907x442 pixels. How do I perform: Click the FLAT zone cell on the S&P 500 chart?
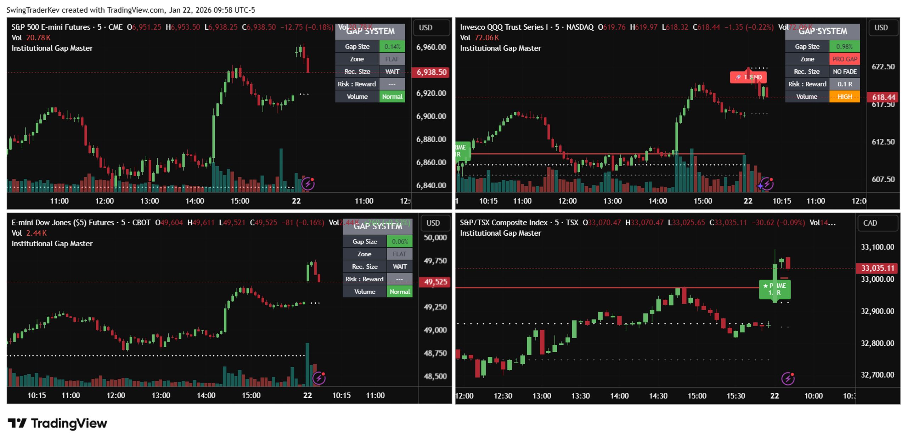[392, 59]
